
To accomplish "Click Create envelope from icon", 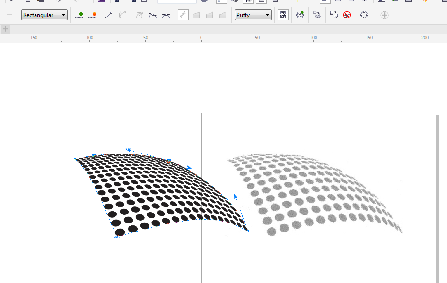I will click(317, 15).
